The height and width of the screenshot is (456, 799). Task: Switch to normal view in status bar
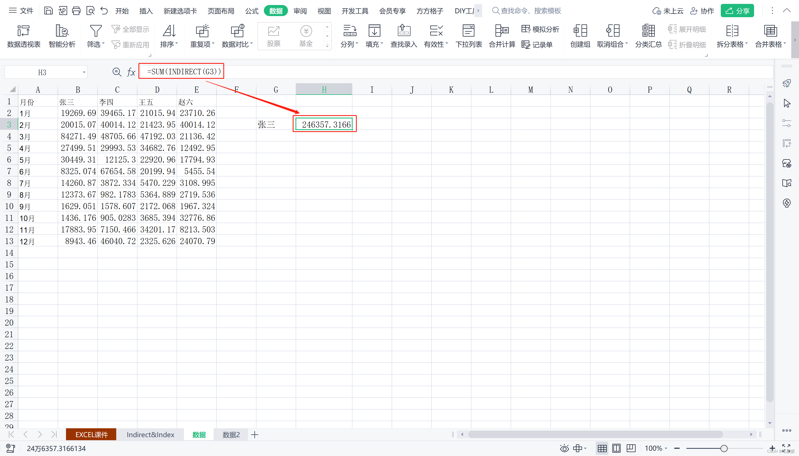[x=602, y=448]
